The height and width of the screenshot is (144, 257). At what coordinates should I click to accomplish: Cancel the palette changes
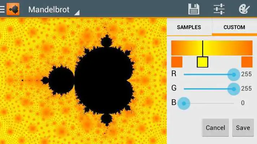click(x=215, y=128)
